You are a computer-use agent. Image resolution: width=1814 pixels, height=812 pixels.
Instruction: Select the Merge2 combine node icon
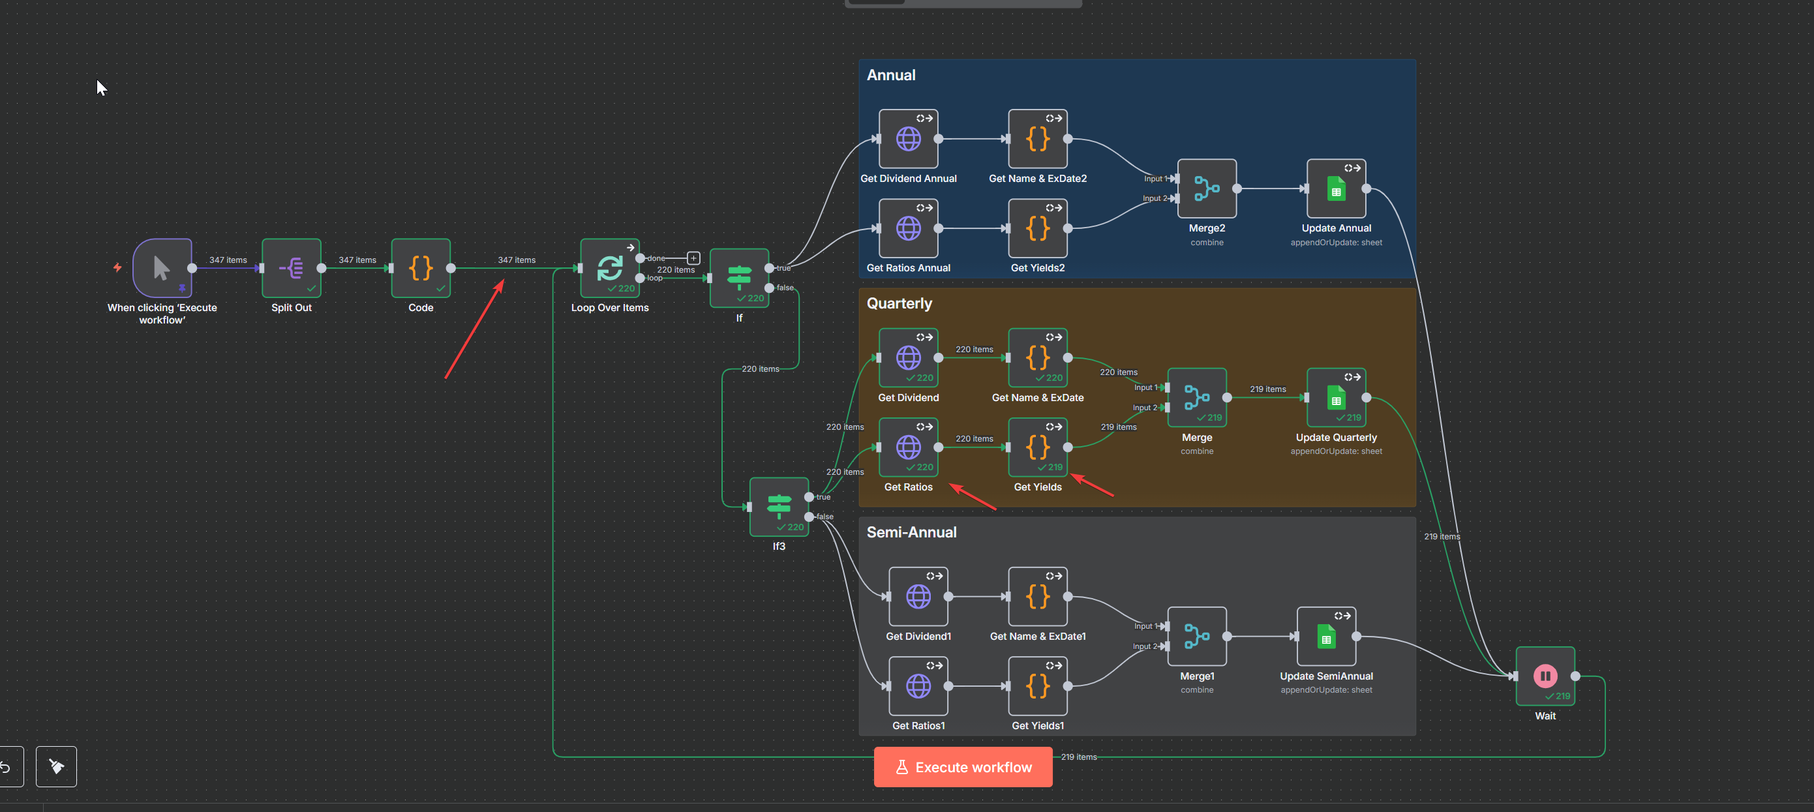click(1206, 188)
